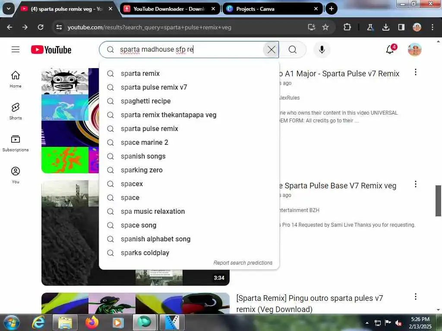Close the Projects - Canva tab
The height and width of the screenshot is (331, 442).
pos(316,9)
